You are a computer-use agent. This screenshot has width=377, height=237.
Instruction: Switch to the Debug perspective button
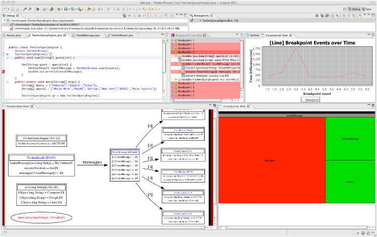(354, 9)
